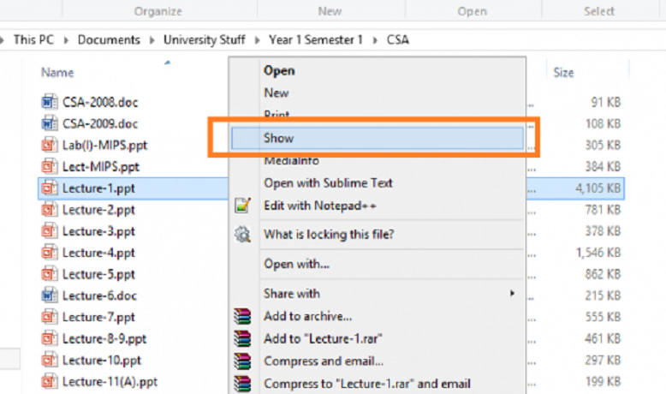The height and width of the screenshot is (394, 666).
Task: Sort files by the Size column header
Action: click(x=563, y=73)
